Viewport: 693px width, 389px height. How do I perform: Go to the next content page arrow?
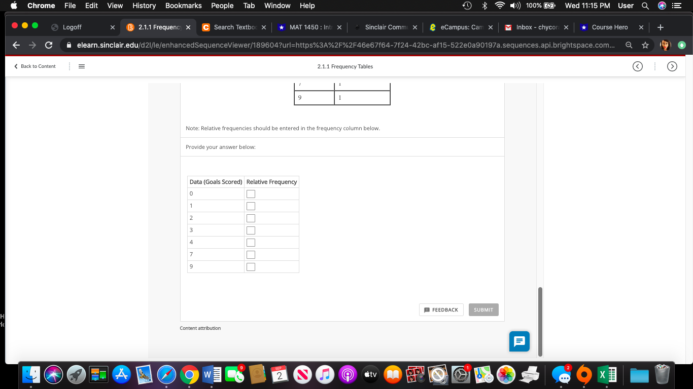tap(672, 66)
